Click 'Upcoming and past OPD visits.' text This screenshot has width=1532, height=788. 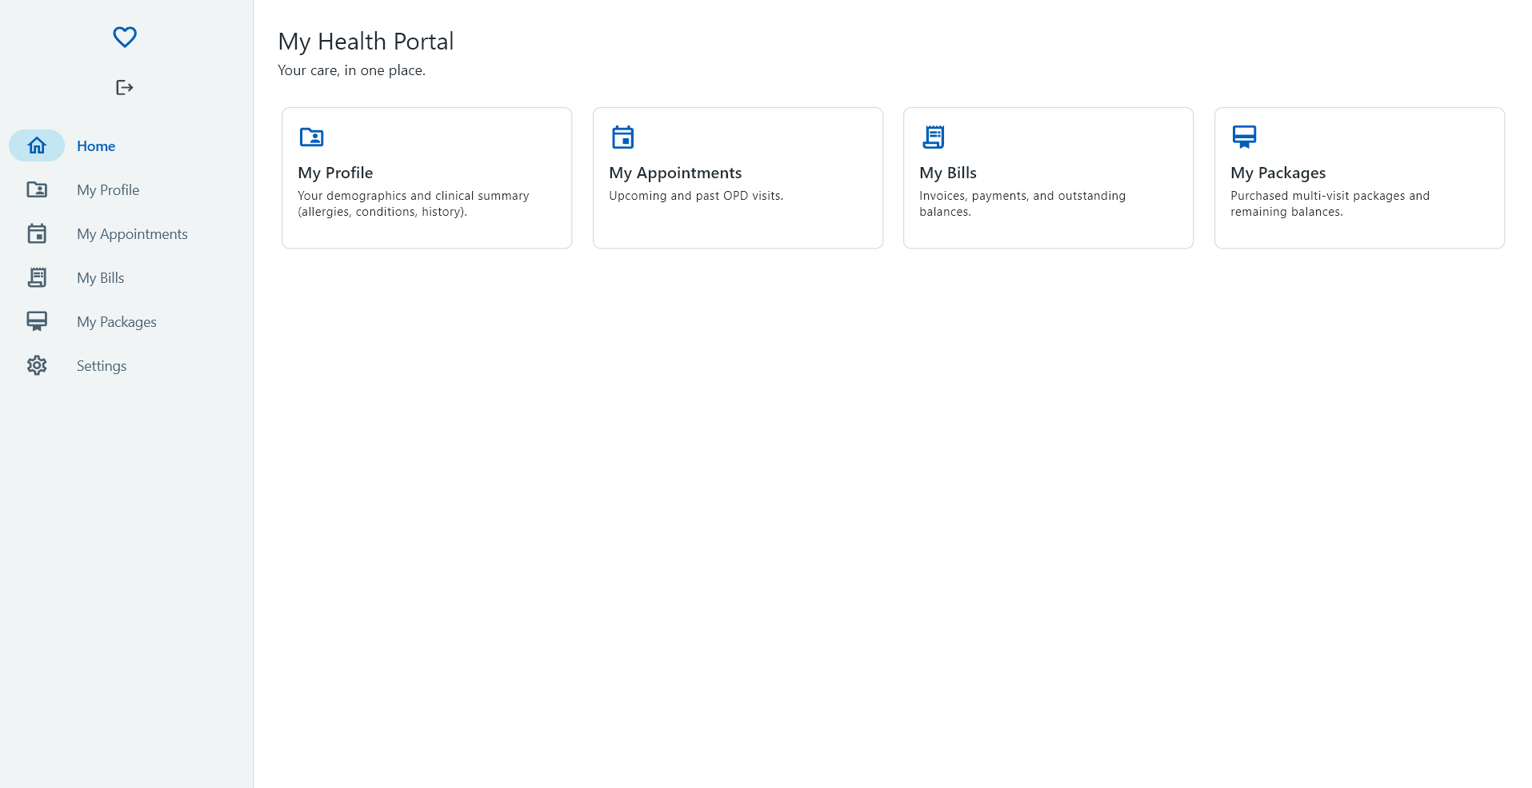coord(696,196)
